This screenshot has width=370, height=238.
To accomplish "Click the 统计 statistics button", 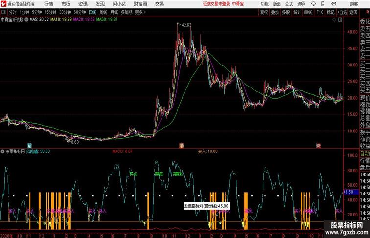I will (297, 12).
